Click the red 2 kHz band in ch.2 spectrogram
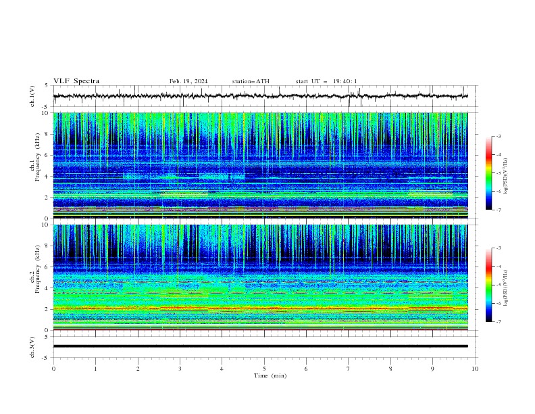The width and height of the screenshot is (535, 414). click(260, 308)
